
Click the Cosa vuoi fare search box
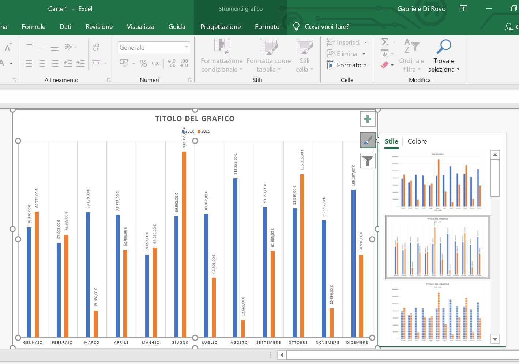[327, 27]
